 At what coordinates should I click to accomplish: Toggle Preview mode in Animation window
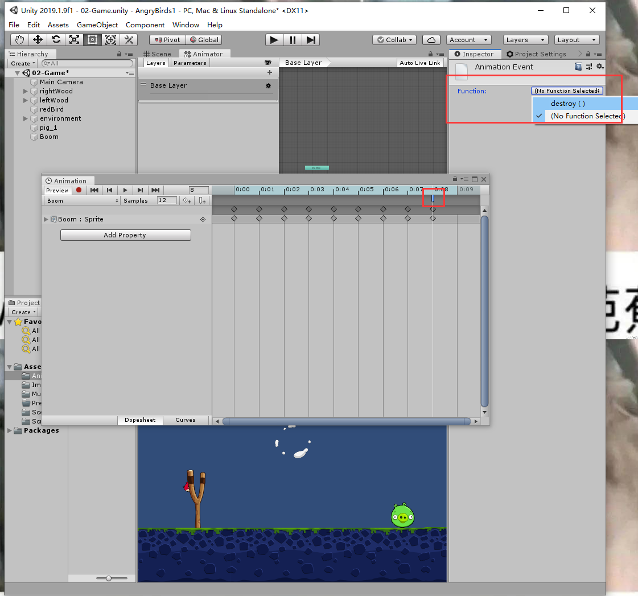click(57, 190)
